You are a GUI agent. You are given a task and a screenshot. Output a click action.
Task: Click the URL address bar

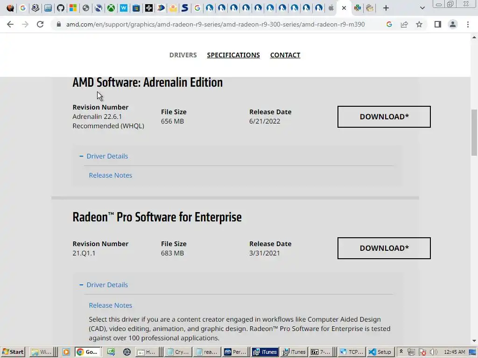(x=215, y=24)
